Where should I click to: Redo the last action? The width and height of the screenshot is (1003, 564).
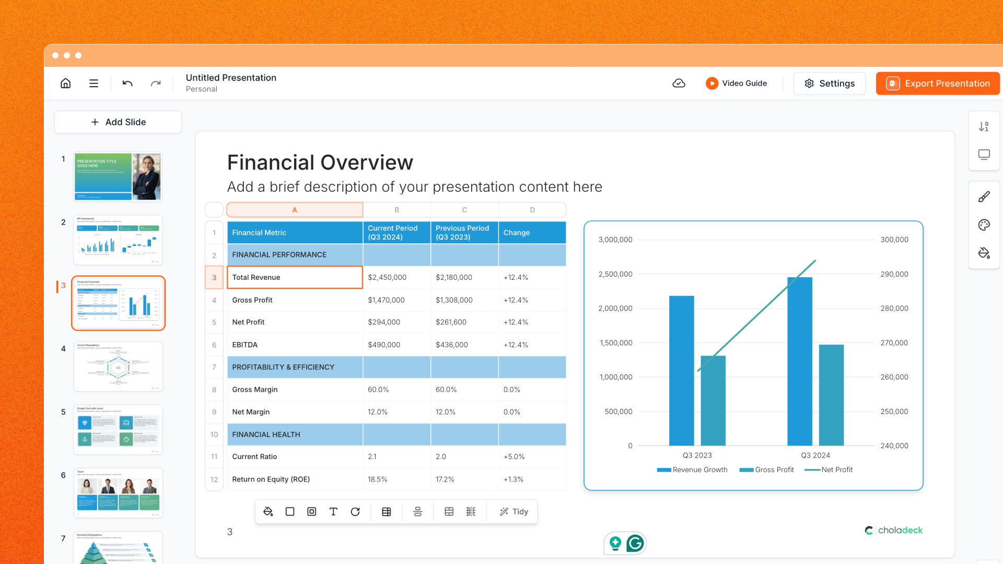pos(156,84)
